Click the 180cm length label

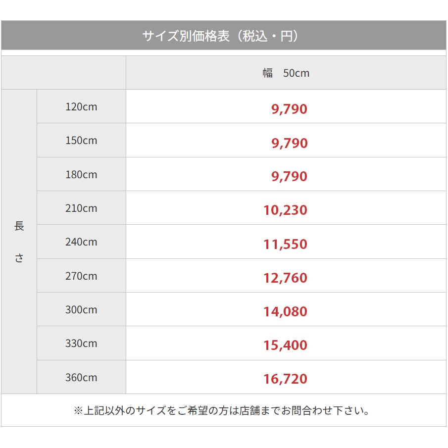tap(81, 175)
